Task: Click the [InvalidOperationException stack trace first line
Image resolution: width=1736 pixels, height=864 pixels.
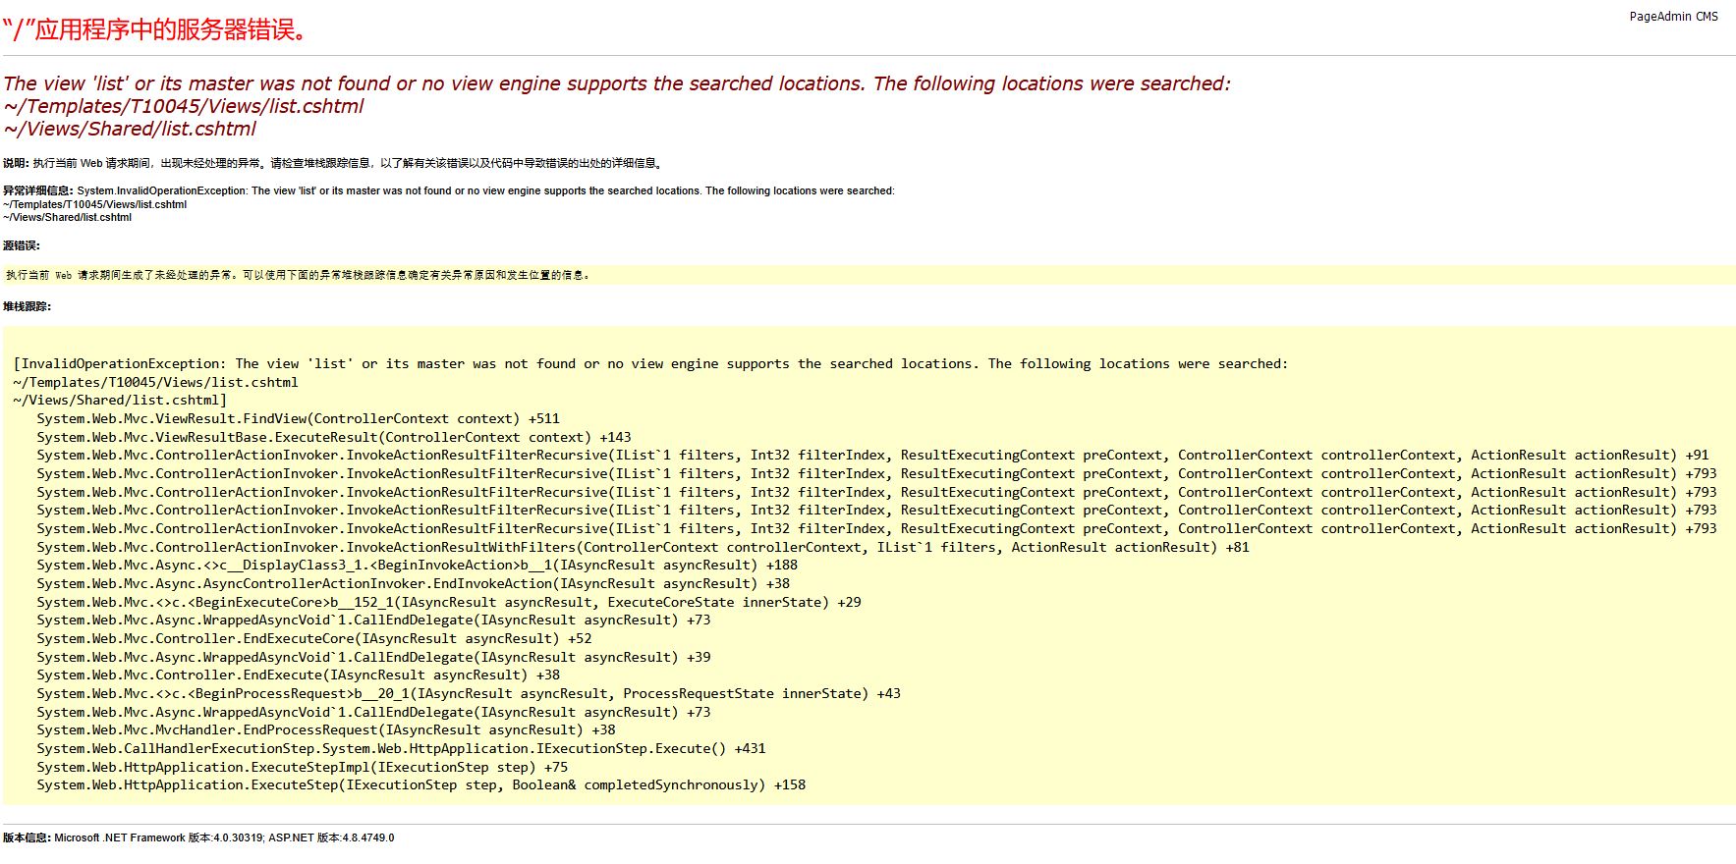Action: [x=649, y=363]
